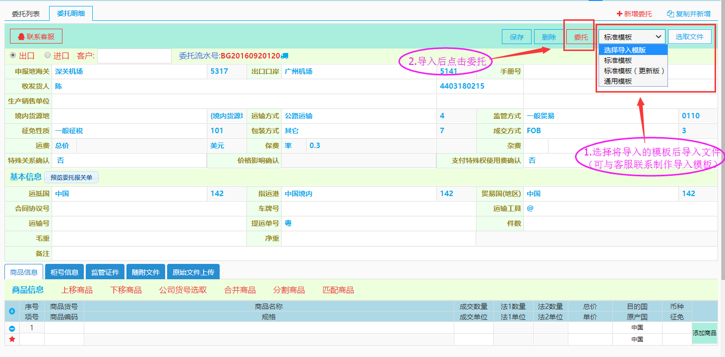Click 预览委托报关单 button
725x357 pixels.
tap(71, 177)
